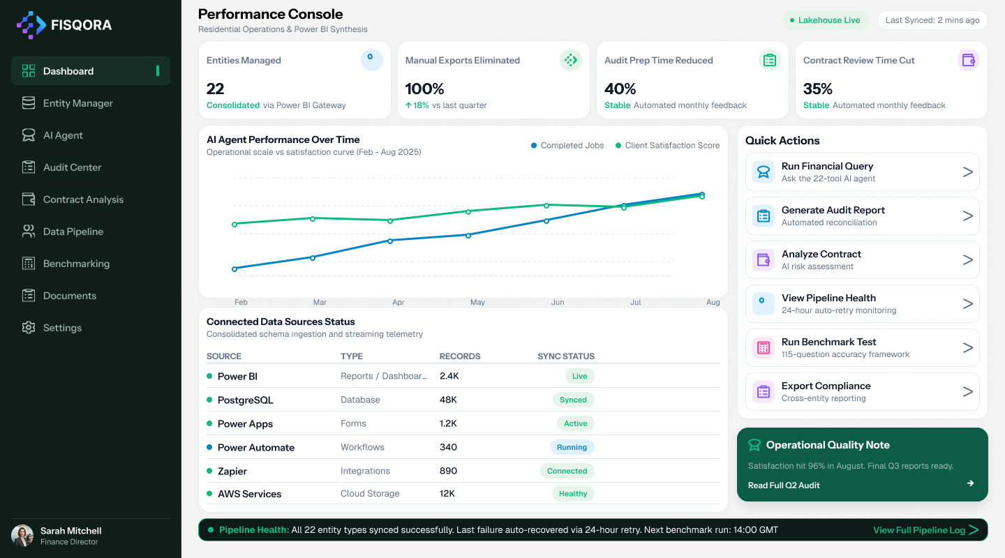Open Read Full Q2 Audit arrow

(970, 483)
